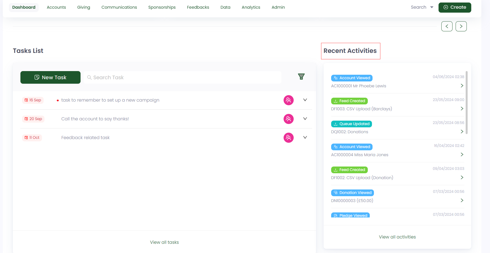The image size is (490, 253).
Task: Click DNI0000003 (£50.00) entry
Action: (x=352, y=201)
